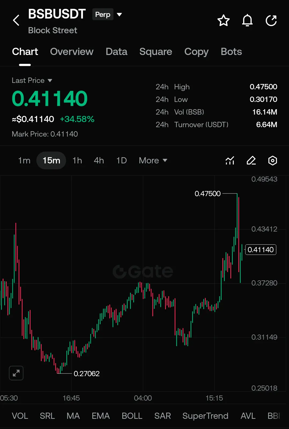Open the Bots tab
Image resolution: width=289 pixels, height=429 pixels.
coord(231,52)
